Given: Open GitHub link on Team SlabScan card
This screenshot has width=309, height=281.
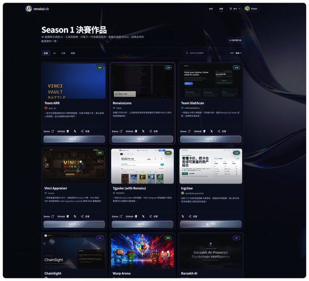Looking at the screenshot, I should [x=200, y=131].
